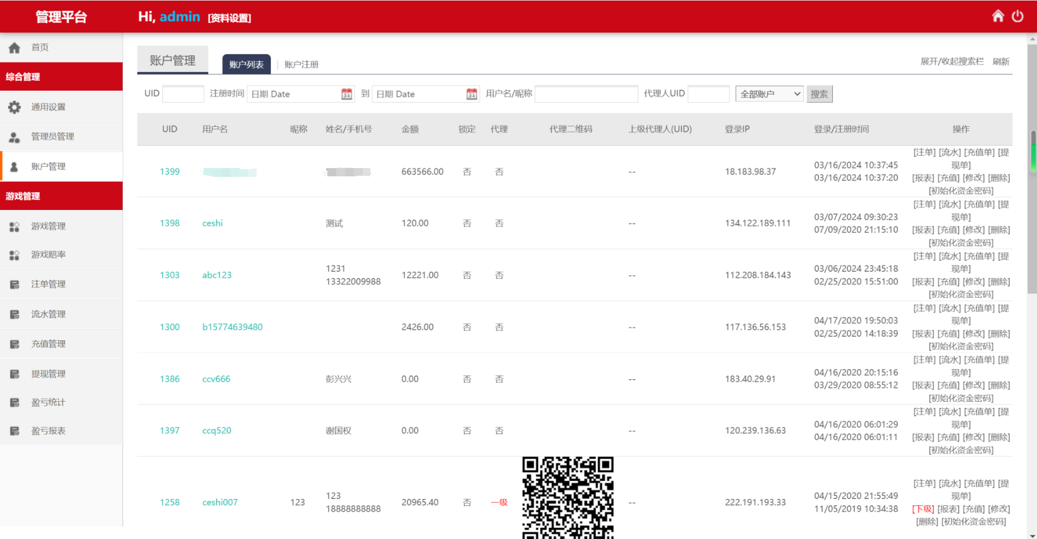Screen dimensions: 1037x539
Task: Open 提现管理 in the sidebar
Action: click(x=48, y=374)
